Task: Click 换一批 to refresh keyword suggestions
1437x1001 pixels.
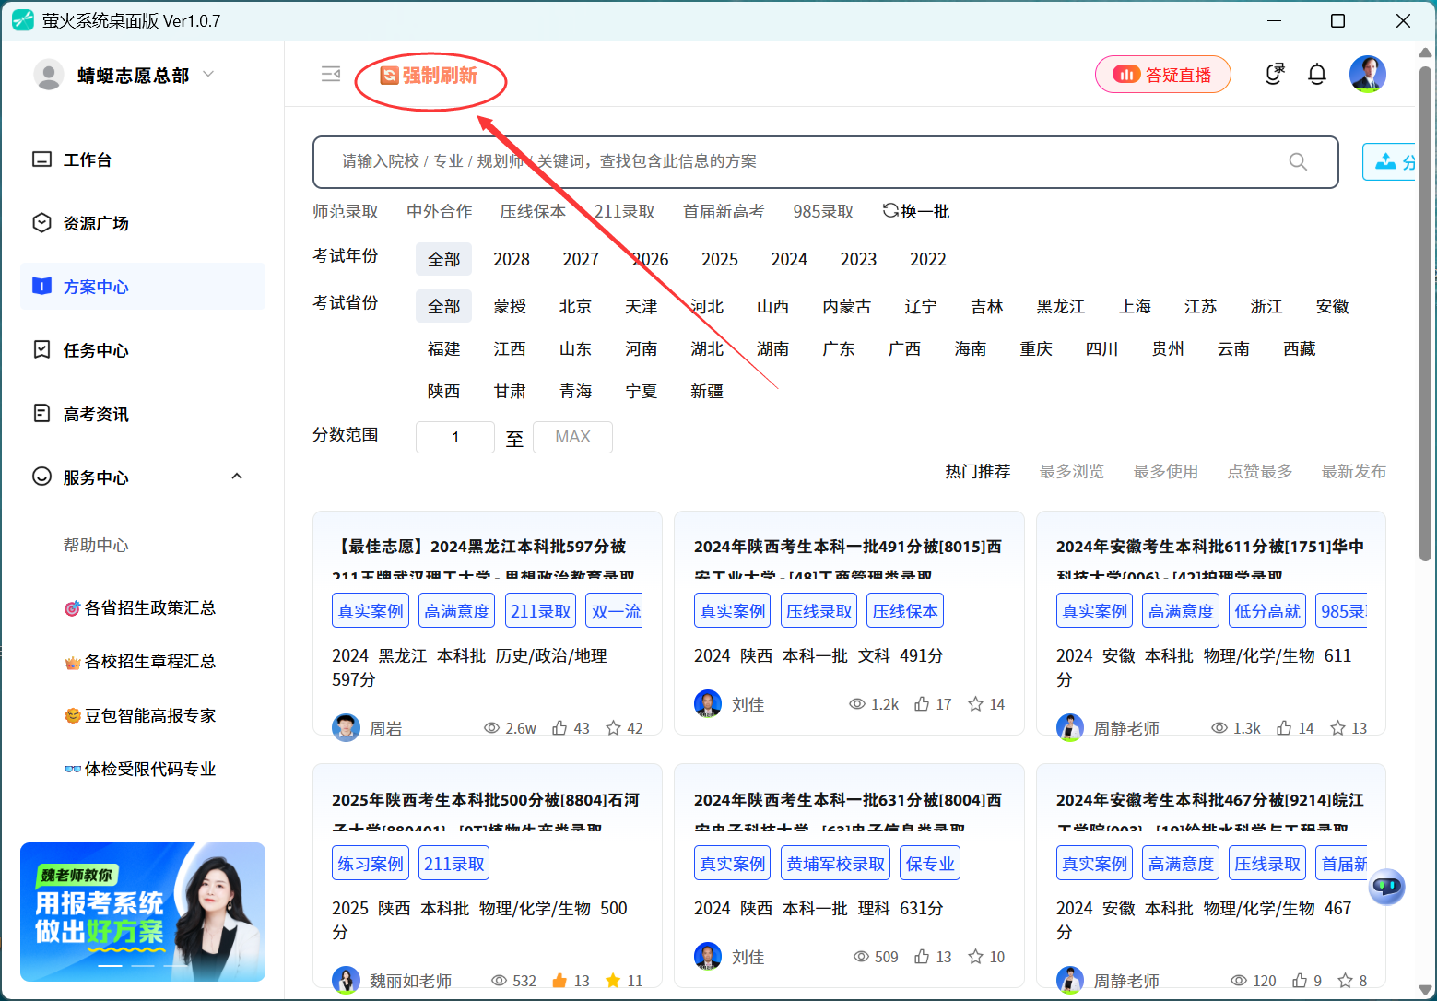Action: click(x=915, y=211)
